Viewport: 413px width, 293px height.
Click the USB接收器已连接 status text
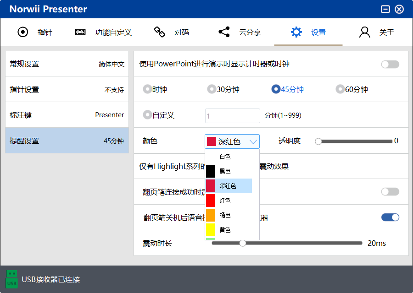(x=51, y=279)
